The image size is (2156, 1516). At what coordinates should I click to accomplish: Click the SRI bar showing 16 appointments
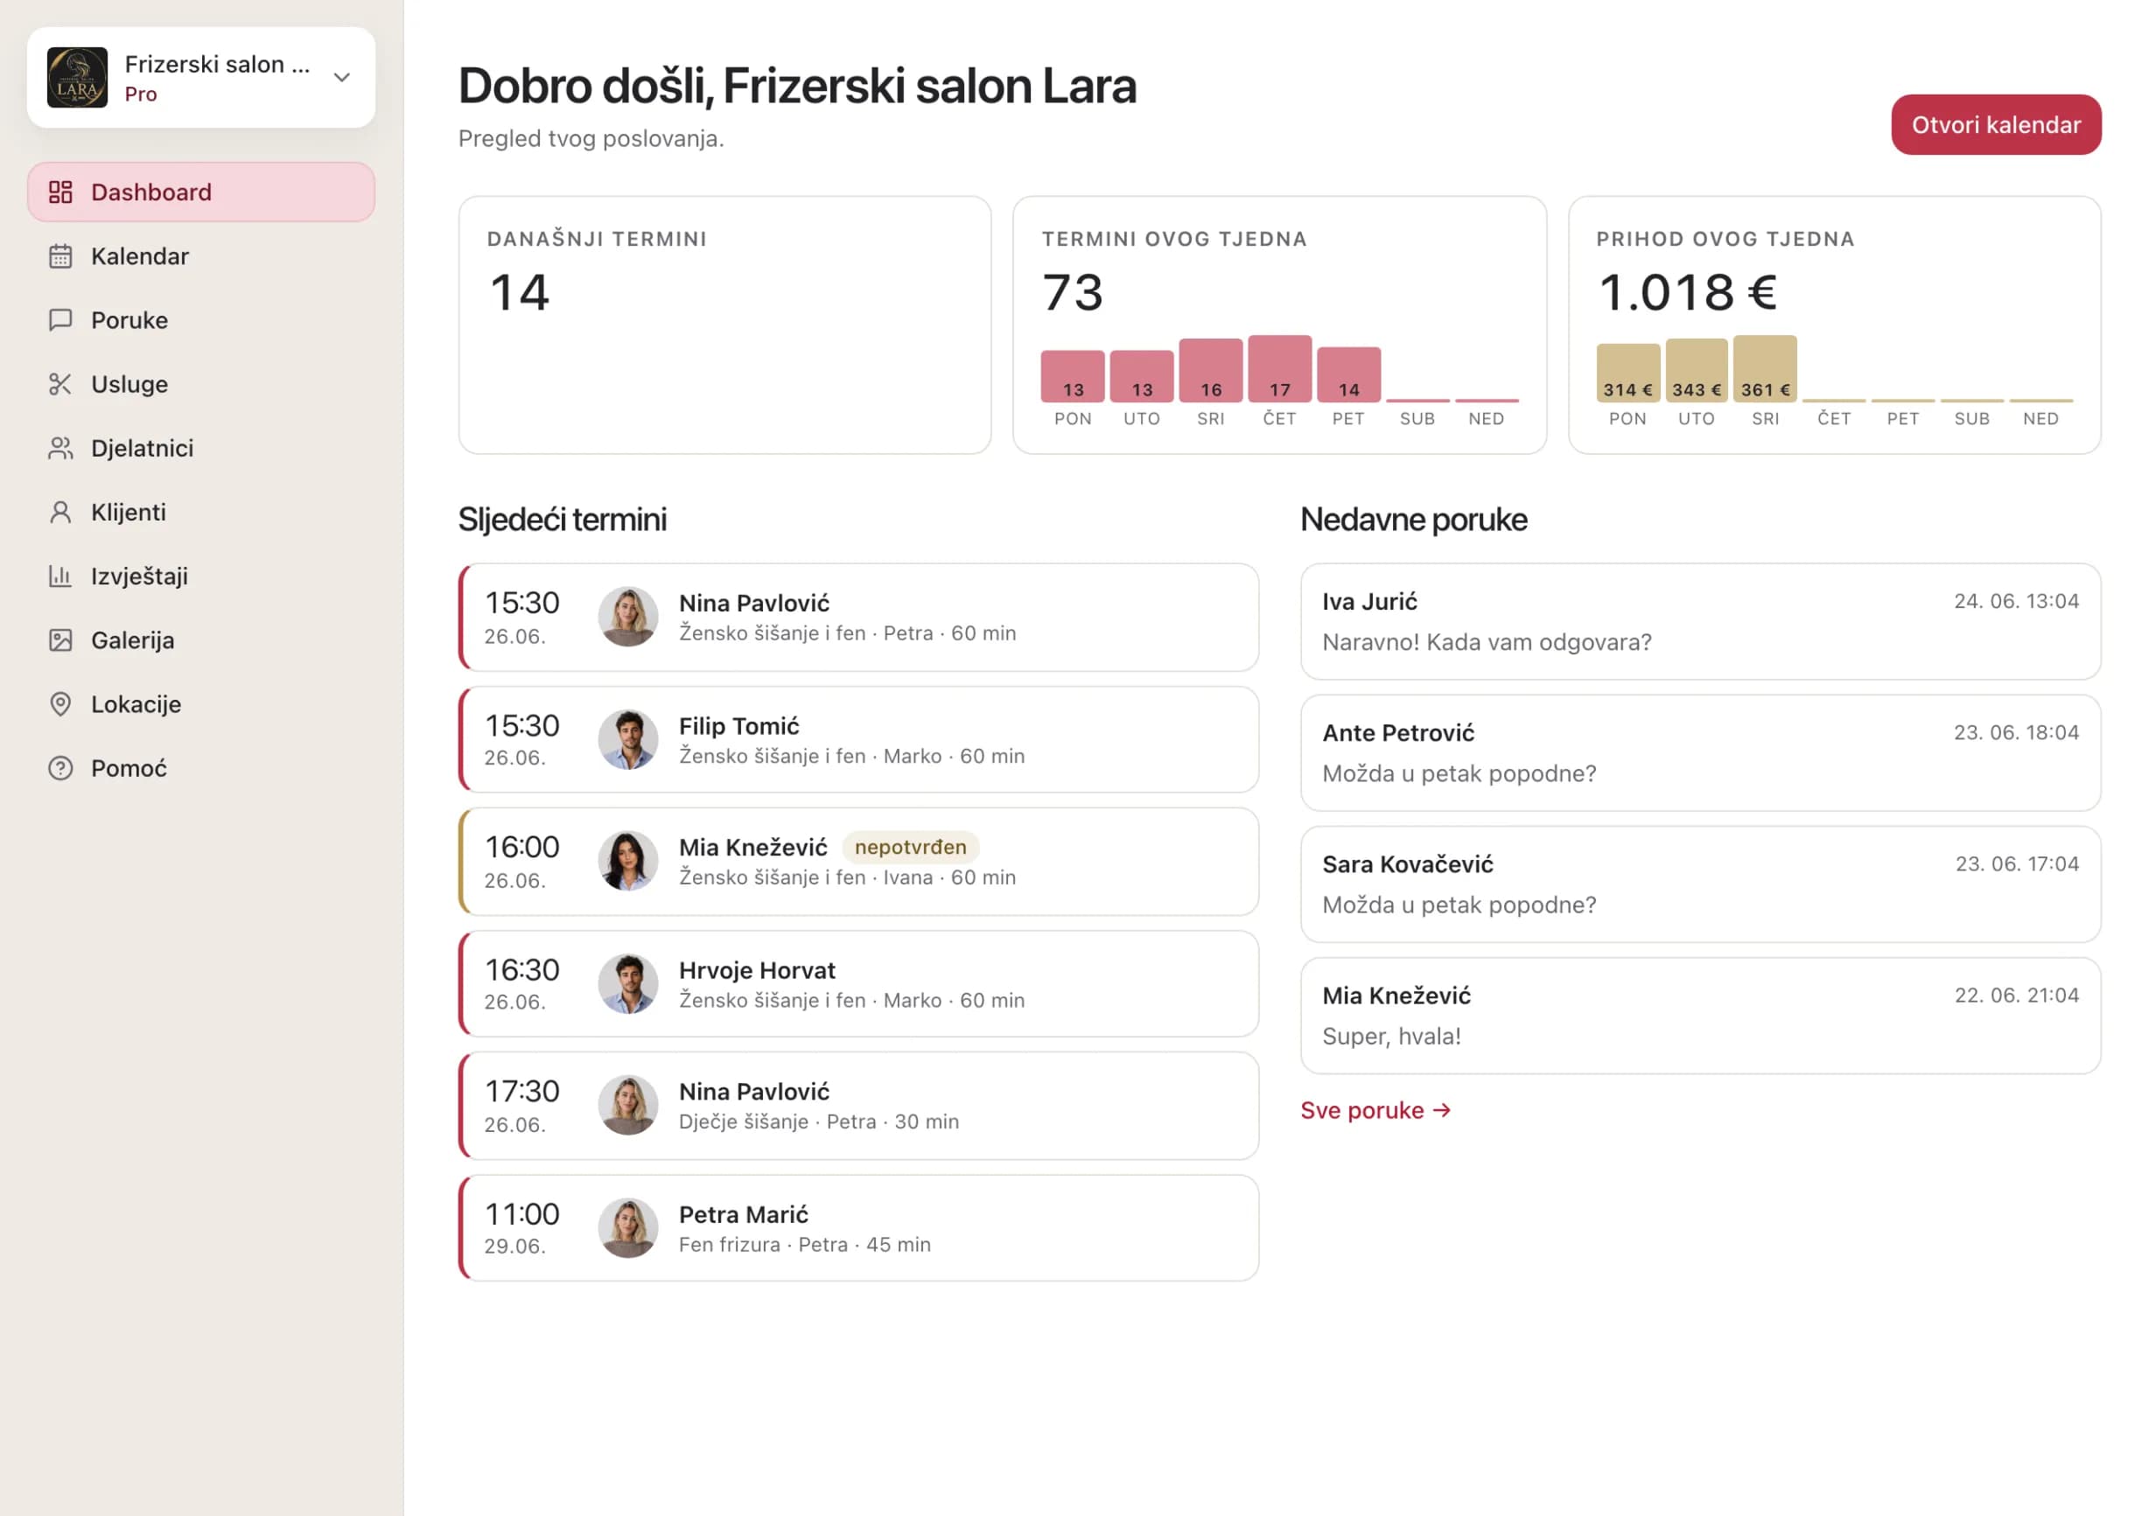coord(1211,371)
